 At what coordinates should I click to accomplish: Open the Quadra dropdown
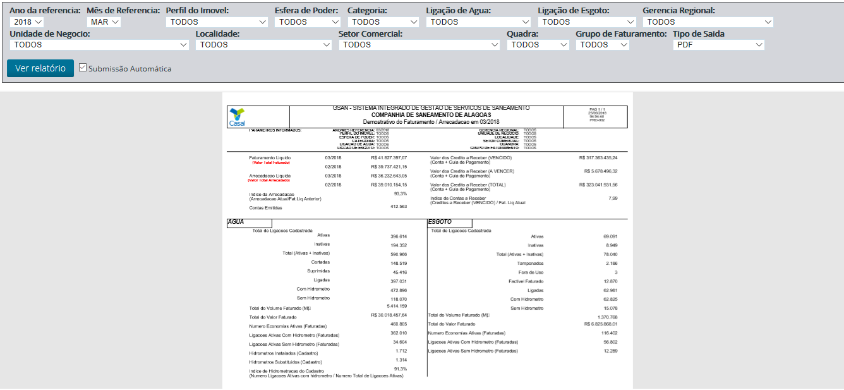tap(538, 44)
